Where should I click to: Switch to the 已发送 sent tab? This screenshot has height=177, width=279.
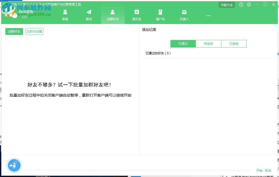click(x=234, y=43)
